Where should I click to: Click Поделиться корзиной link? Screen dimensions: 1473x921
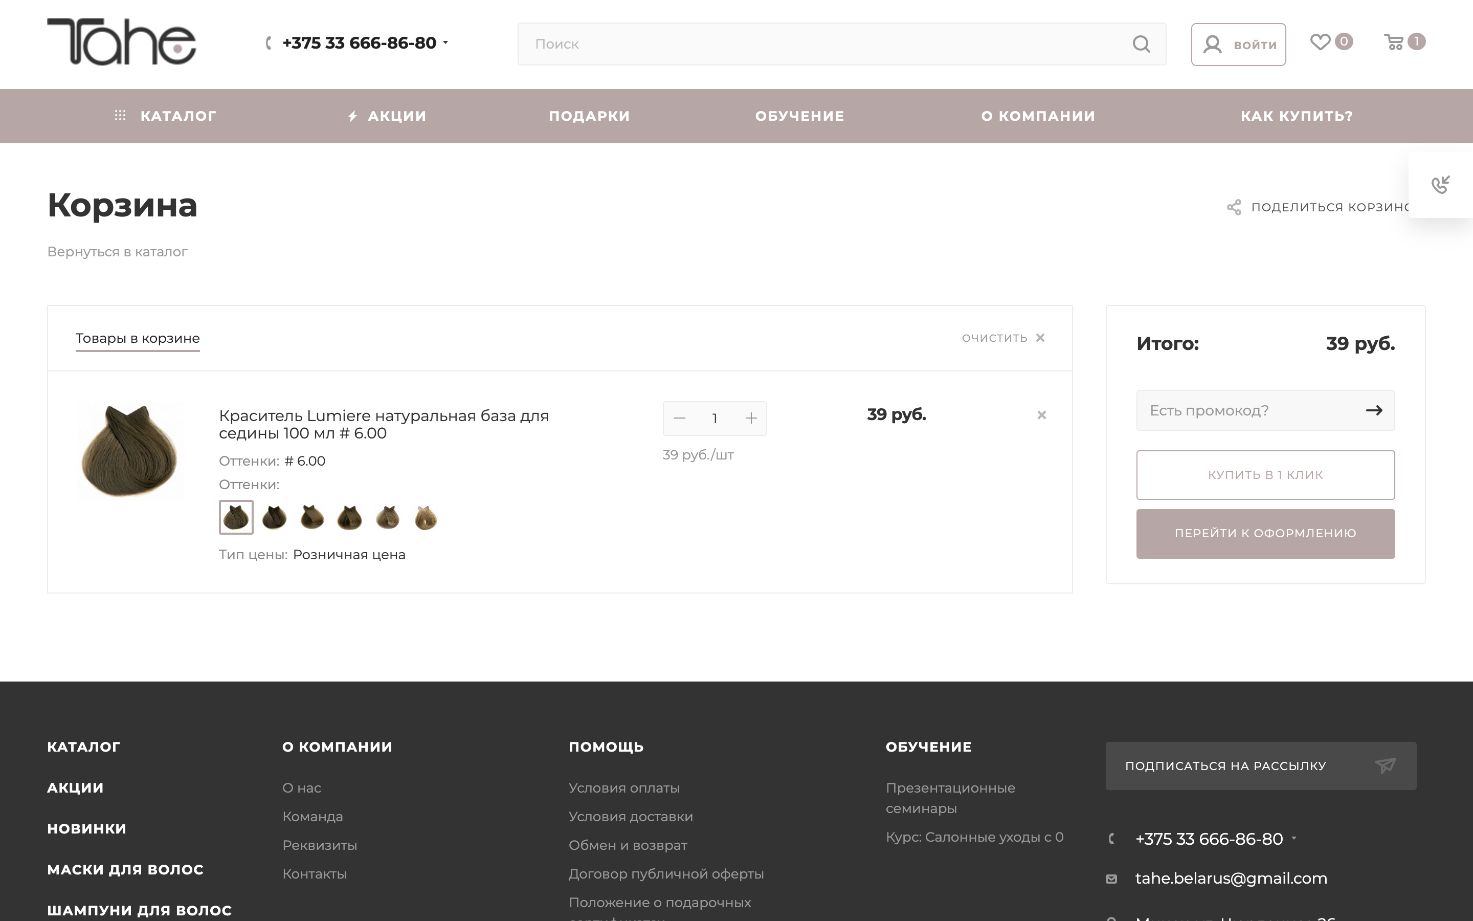1330,207
